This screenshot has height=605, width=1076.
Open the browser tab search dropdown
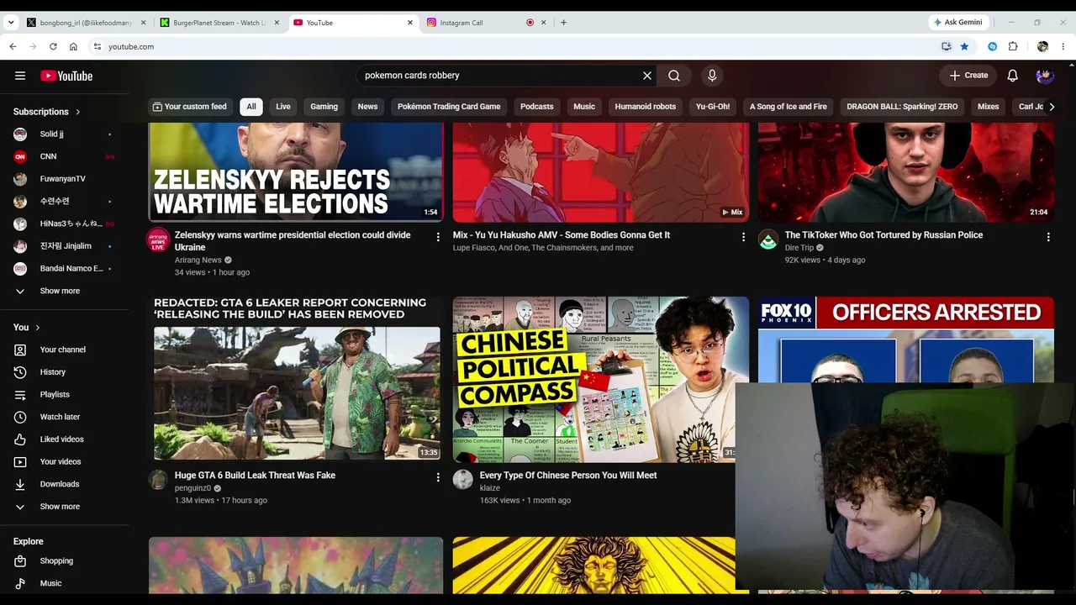tap(10, 23)
